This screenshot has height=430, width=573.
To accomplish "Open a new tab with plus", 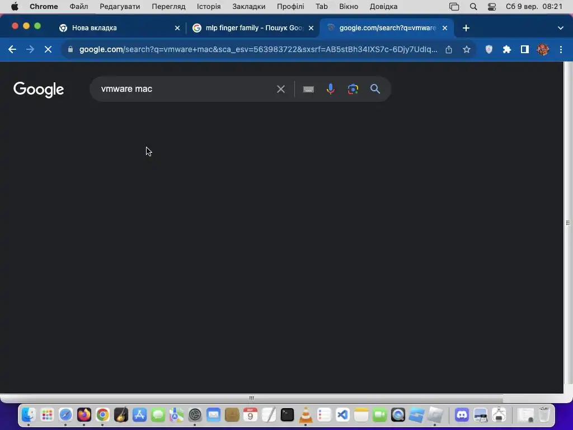I will (466, 28).
